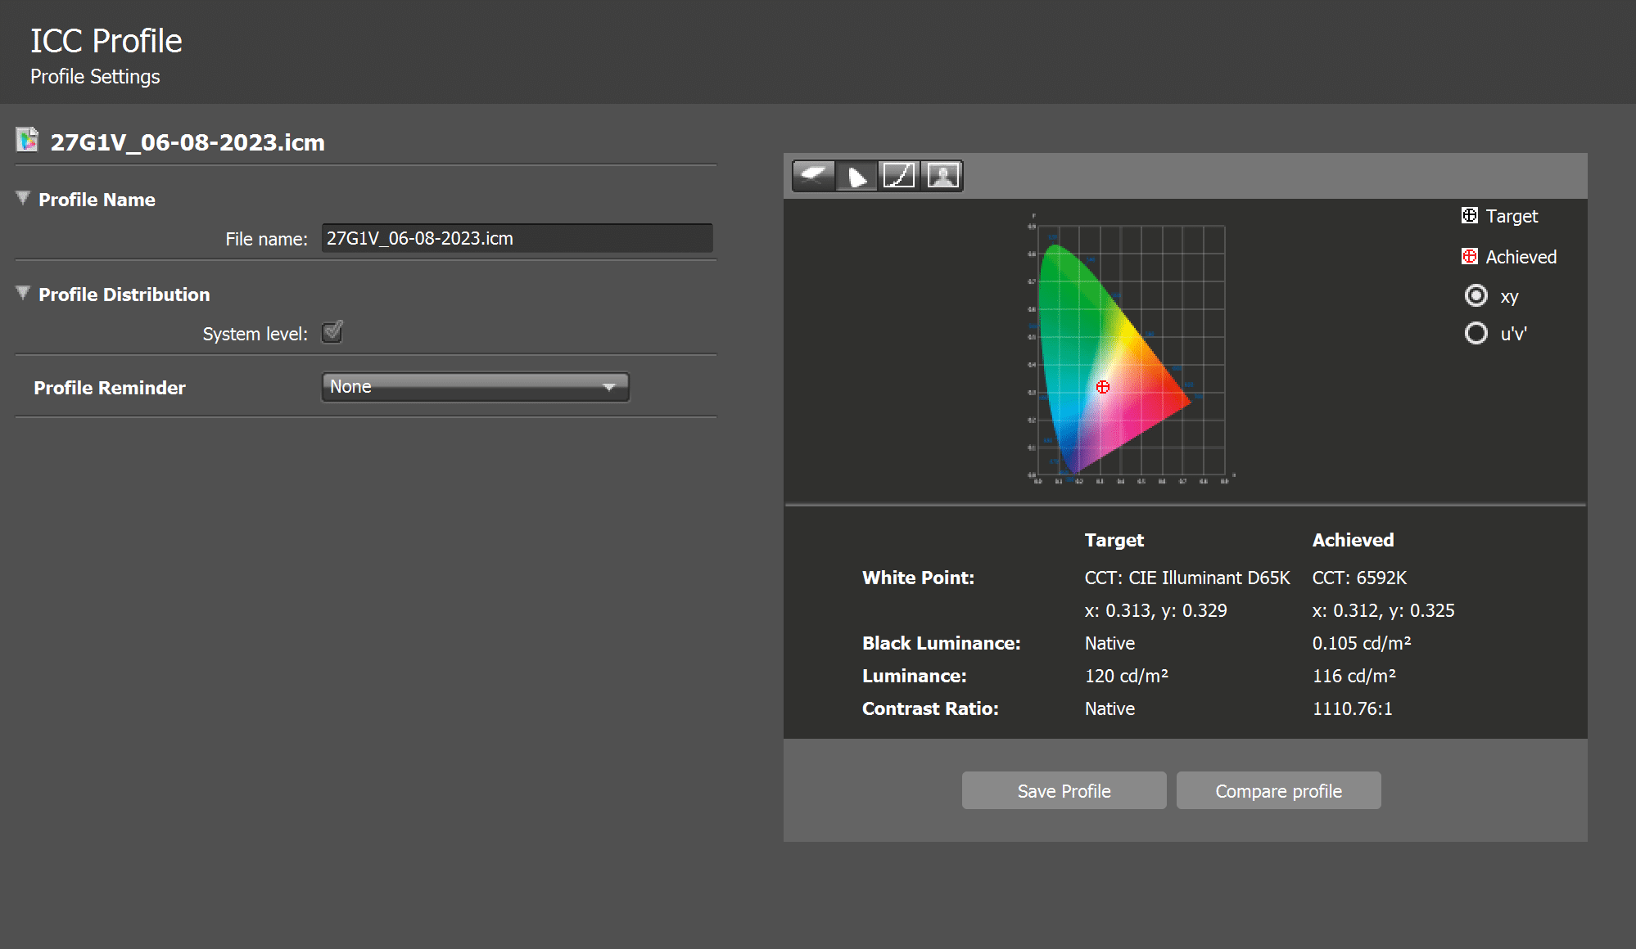This screenshot has height=949, width=1636.
Task: Click the ICC Profile heading
Action: (x=106, y=41)
